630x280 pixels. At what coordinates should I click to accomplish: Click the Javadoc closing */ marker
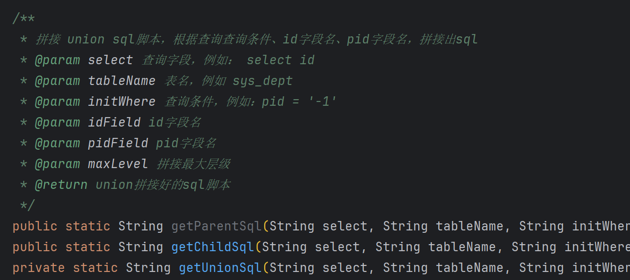pyautogui.click(x=27, y=205)
